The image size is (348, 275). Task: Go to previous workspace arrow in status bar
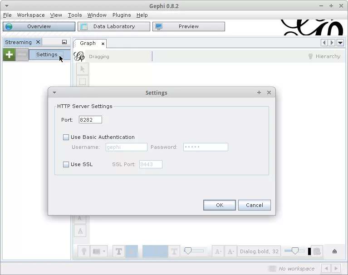(x=326, y=268)
